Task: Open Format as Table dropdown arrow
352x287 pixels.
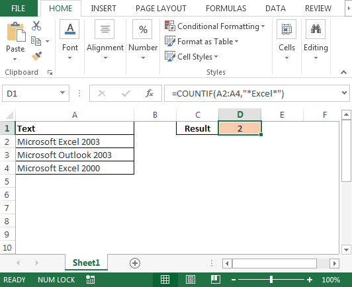Action: (236, 42)
